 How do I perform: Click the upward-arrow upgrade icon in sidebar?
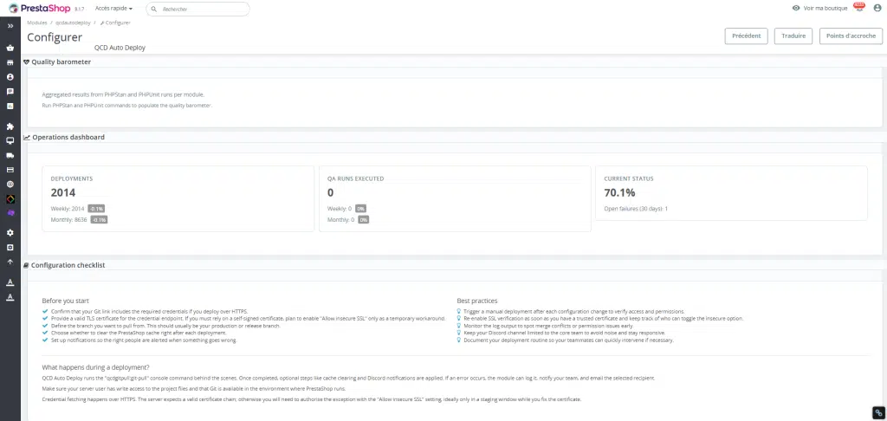pyautogui.click(x=10, y=262)
